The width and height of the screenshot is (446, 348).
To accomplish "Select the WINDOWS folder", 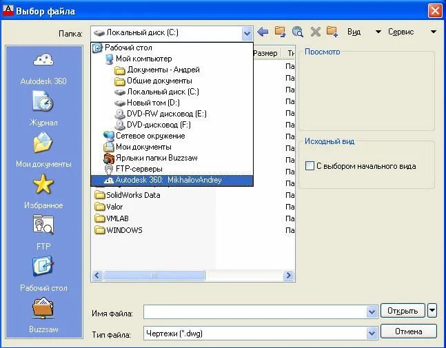I will tap(119, 230).
